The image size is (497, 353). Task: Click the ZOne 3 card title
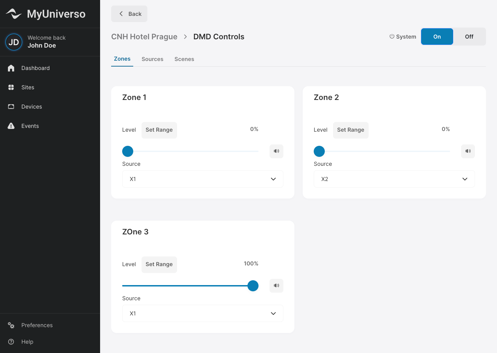[x=135, y=232]
